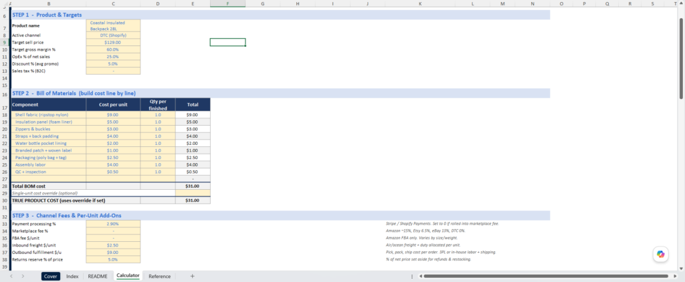Image resolution: width=685 pixels, height=282 pixels.
Task: Click Shell fabric cost $9.00 in Cost per unit
Action: (113, 115)
